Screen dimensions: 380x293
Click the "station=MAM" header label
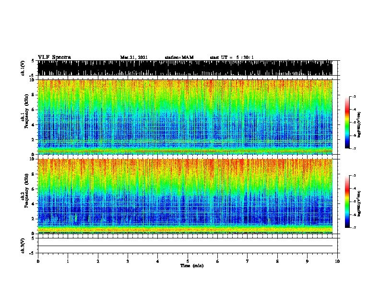pos(179,57)
